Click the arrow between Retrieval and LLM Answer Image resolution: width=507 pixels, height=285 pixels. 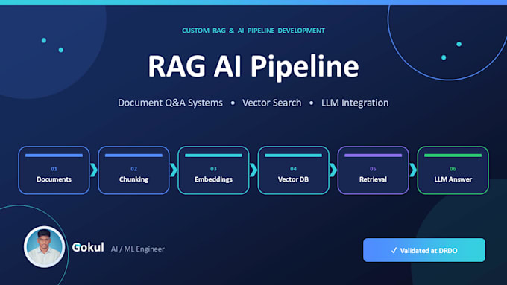413,170
